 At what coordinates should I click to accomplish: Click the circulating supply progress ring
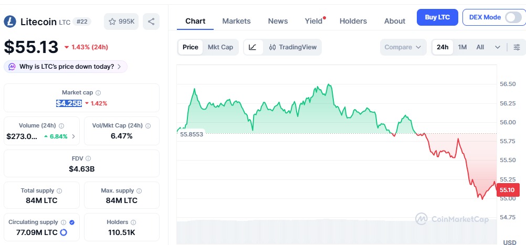click(64, 232)
